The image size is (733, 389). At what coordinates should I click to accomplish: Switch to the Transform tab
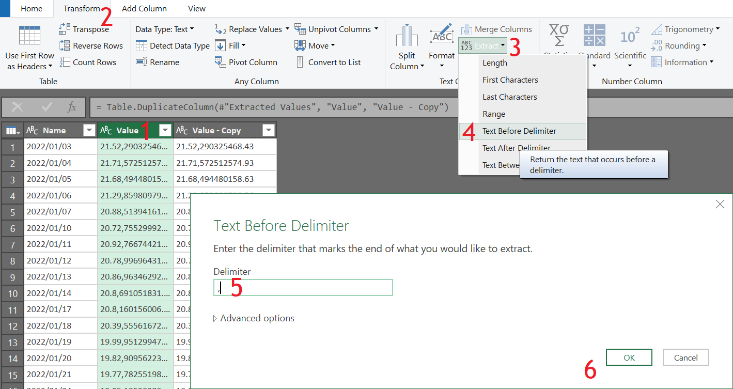click(82, 8)
